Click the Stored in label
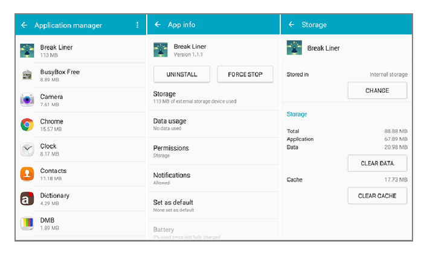 (297, 75)
